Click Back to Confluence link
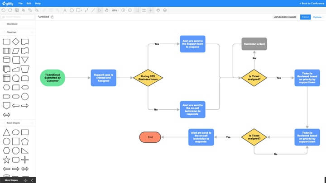 [x=312, y=3]
